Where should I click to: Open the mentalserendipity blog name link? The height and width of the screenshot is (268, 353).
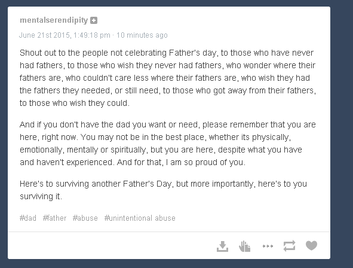[x=54, y=20]
